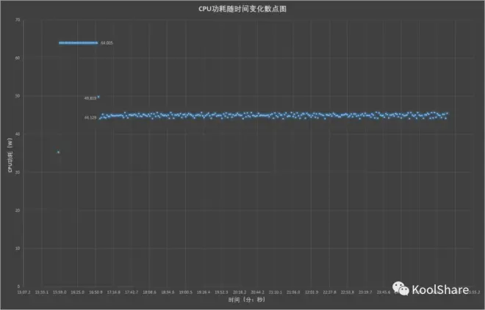
Task: Select the single data point at 49.819
Action: point(99,96)
